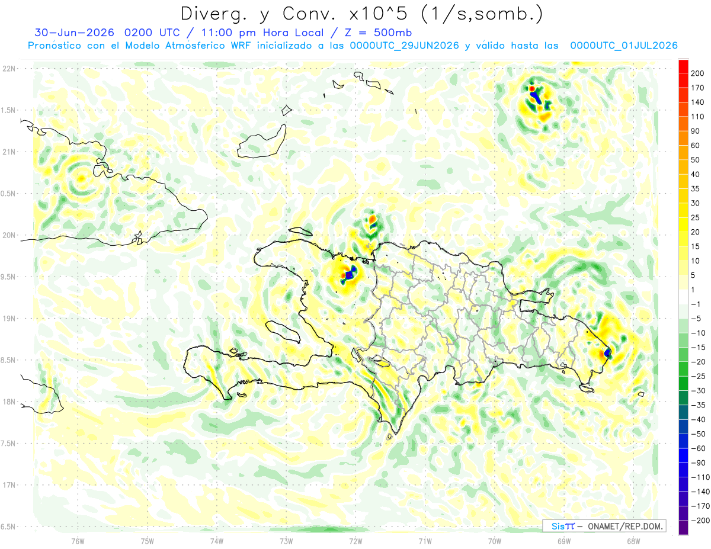
Task: Click latitude axis label '21N'
Action: pos(9,152)
